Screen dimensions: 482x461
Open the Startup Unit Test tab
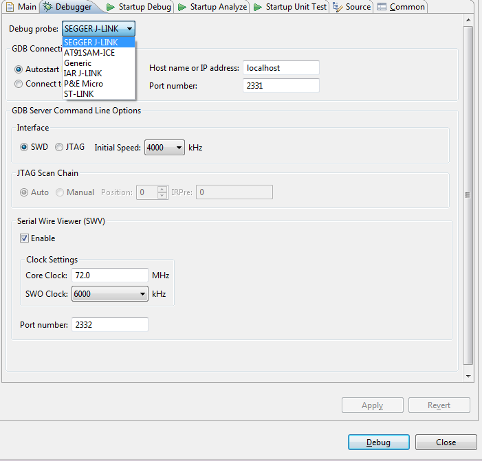pyautogui.click(x=290, y=7)
